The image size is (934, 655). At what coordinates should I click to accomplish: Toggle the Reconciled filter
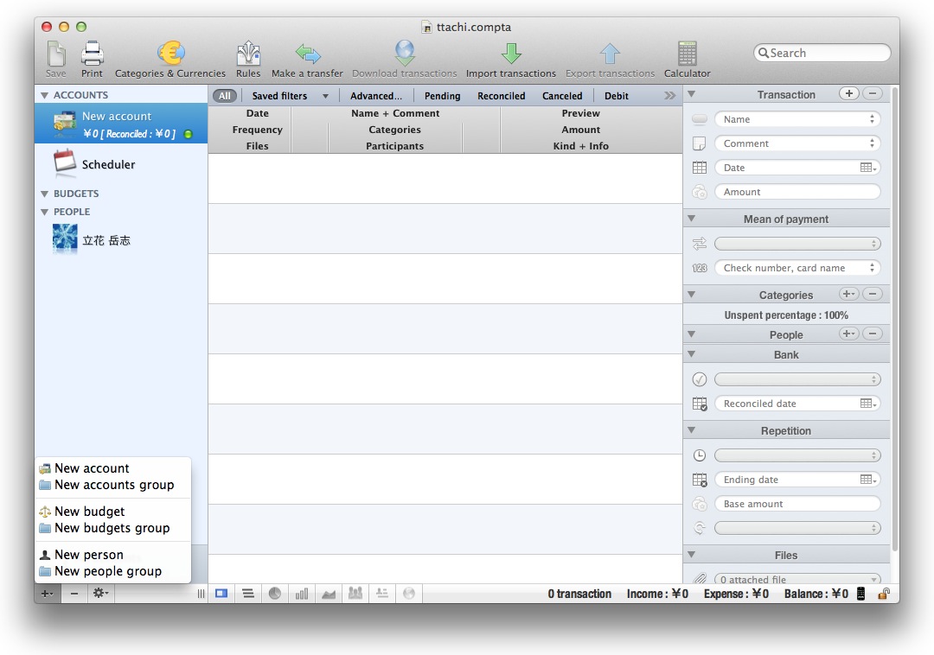pyautogui.click(x=501, y=96)
